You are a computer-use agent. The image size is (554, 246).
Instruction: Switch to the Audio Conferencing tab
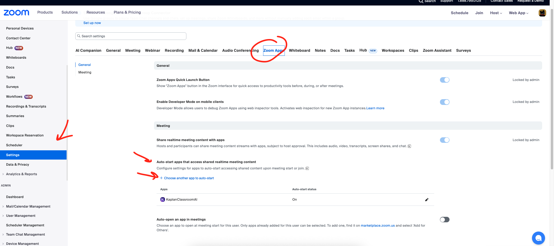coord(241,51)
